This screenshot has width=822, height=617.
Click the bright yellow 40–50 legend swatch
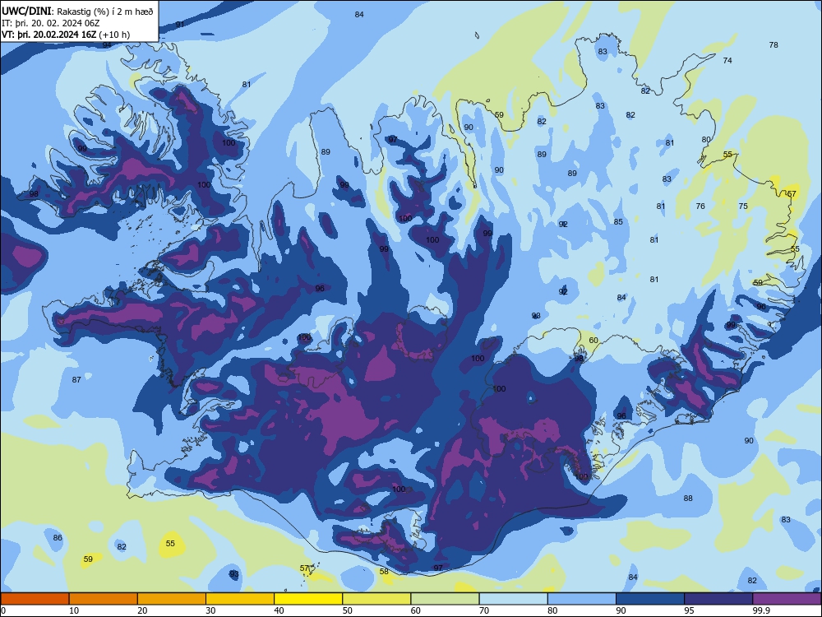coord(308,599)
